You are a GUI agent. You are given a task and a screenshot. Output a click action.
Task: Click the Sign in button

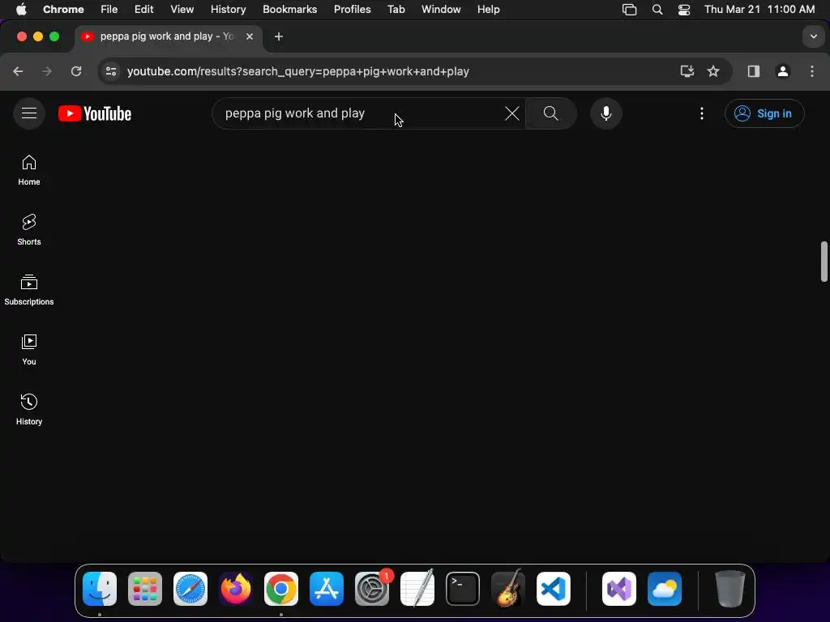[x=764, y=113]
